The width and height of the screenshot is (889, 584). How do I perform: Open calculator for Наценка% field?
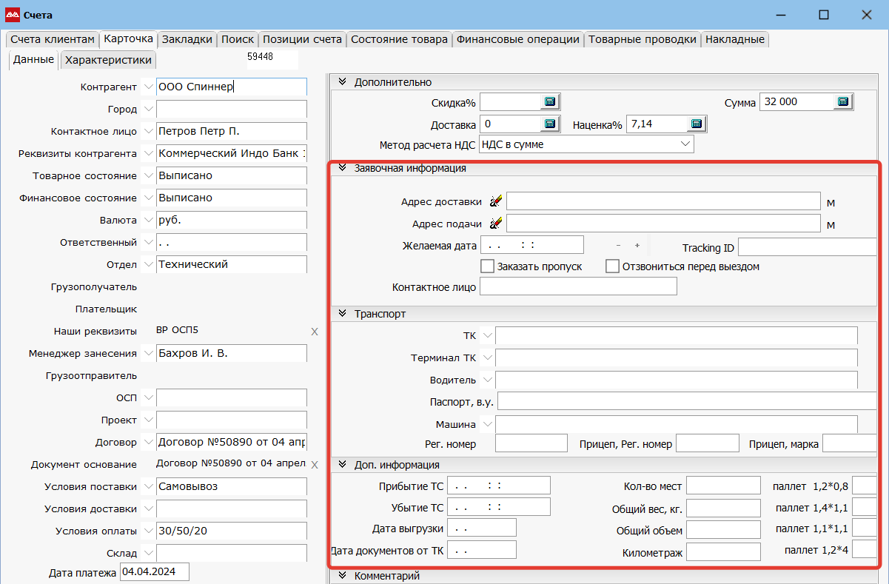click(x=696, y=124)
